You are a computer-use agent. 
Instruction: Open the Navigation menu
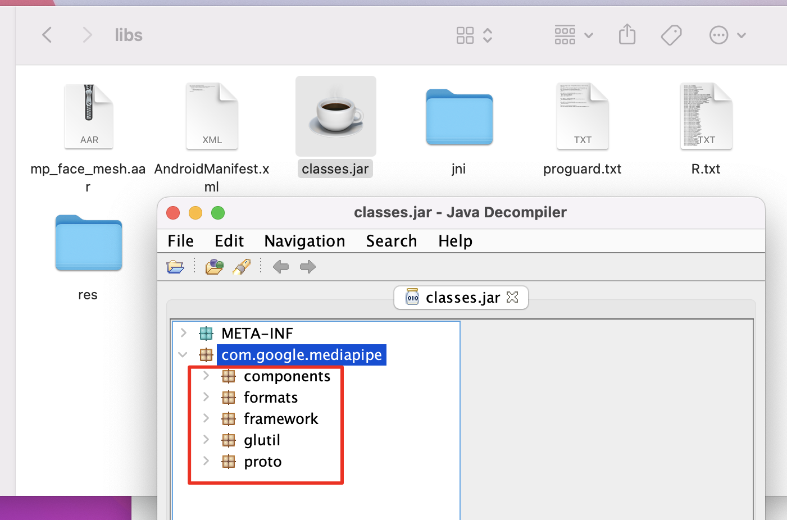pyautogui.click(x=304, y=241)
